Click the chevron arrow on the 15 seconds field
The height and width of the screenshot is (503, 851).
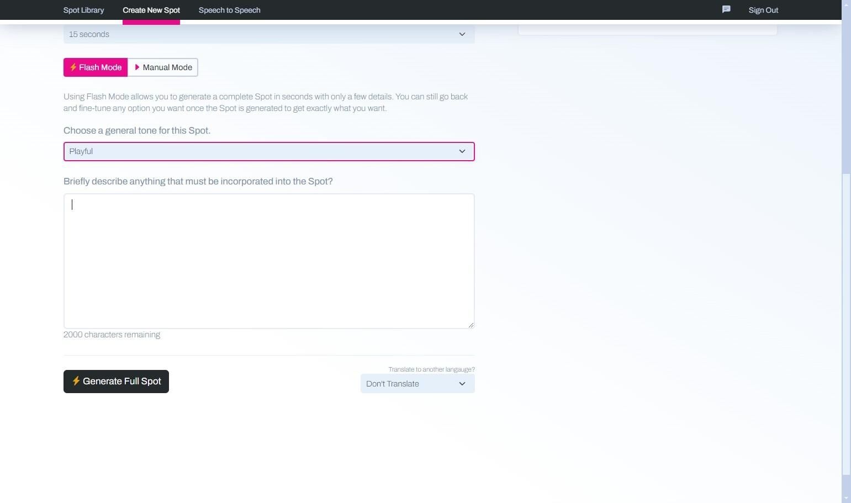click(462, 34)
